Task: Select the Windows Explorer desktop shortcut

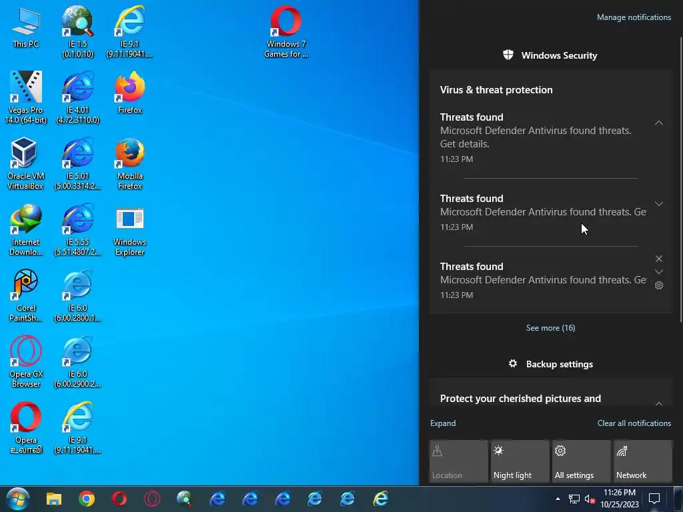Action: click(x=129, y=230)
